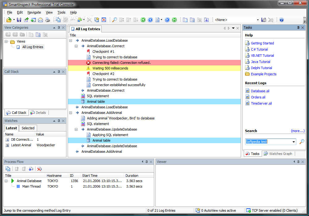Collapse the Watches panel with its up arrow
Screen dimensions: 309x216
54,121
